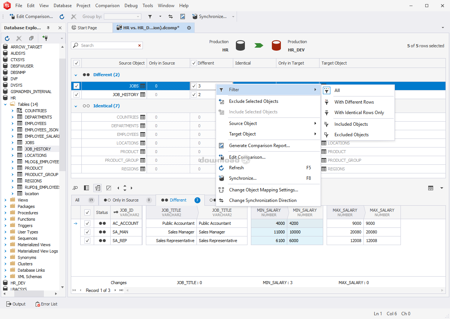The width and height of the screenshot is (450, 319).
Task: Collapse the Different (2) group
Action: [x=76, y=75]
